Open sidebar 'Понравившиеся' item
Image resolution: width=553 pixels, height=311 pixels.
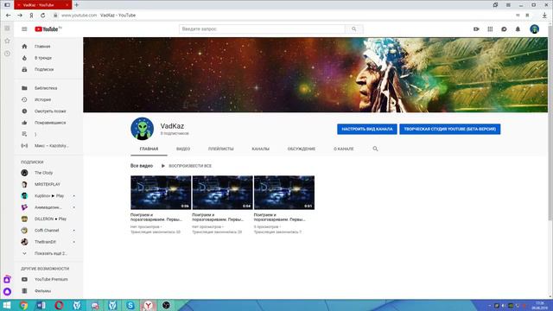pos(48,123)
